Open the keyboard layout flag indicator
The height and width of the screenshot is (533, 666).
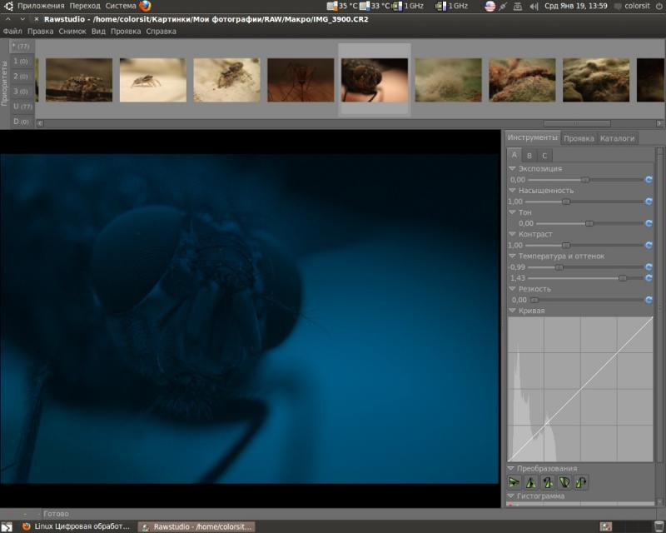pos(490,6)
